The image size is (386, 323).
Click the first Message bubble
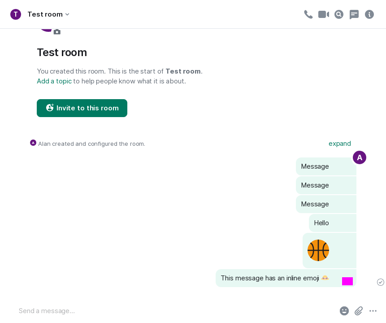tap(326, 166)
